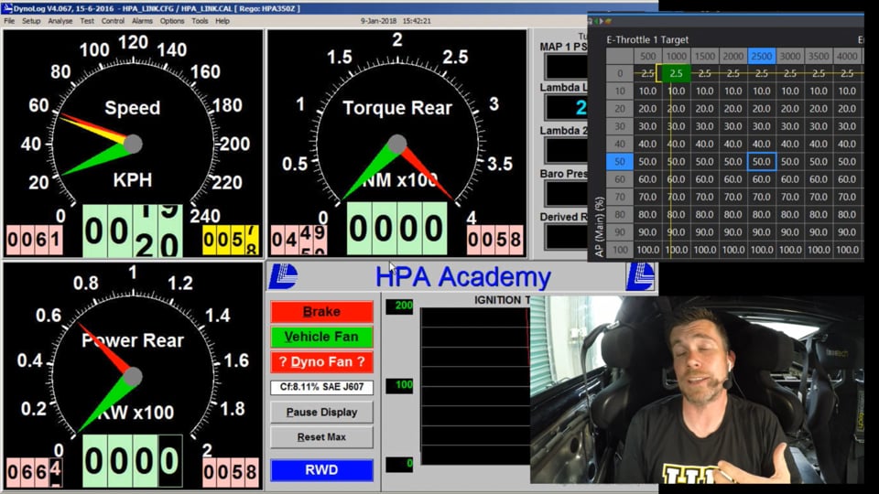Select the 500 RPM column header
Image resolution: width=879 pixels, height=494 pixels.
pyautogui.click(x=647, y=56)
